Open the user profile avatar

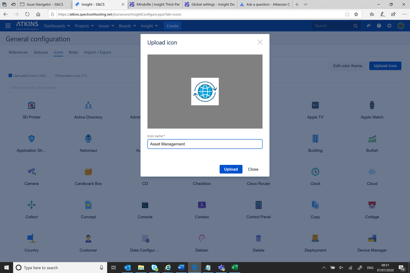pos(400,26)
